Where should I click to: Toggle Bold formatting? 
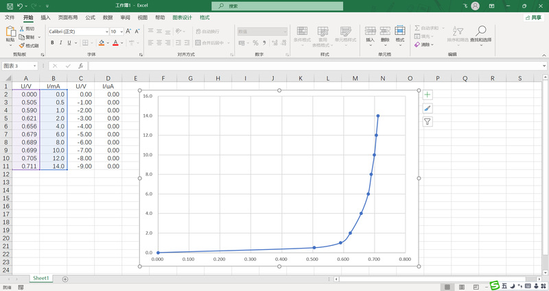click(x=52, y=42)
